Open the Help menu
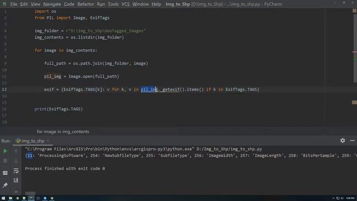 pyautogui.click(x=156, y=4)
